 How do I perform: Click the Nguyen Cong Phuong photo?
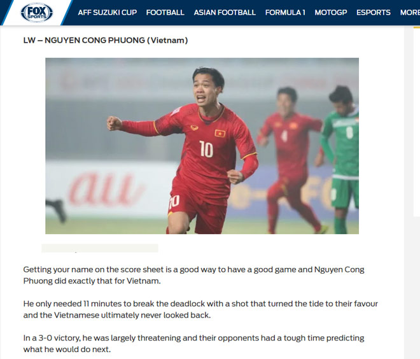(x=202, y=146)
